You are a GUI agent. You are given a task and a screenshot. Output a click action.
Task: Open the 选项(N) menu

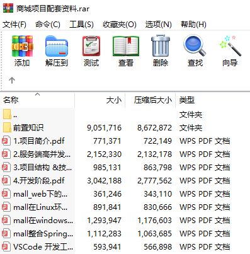[x=159, y=25]
